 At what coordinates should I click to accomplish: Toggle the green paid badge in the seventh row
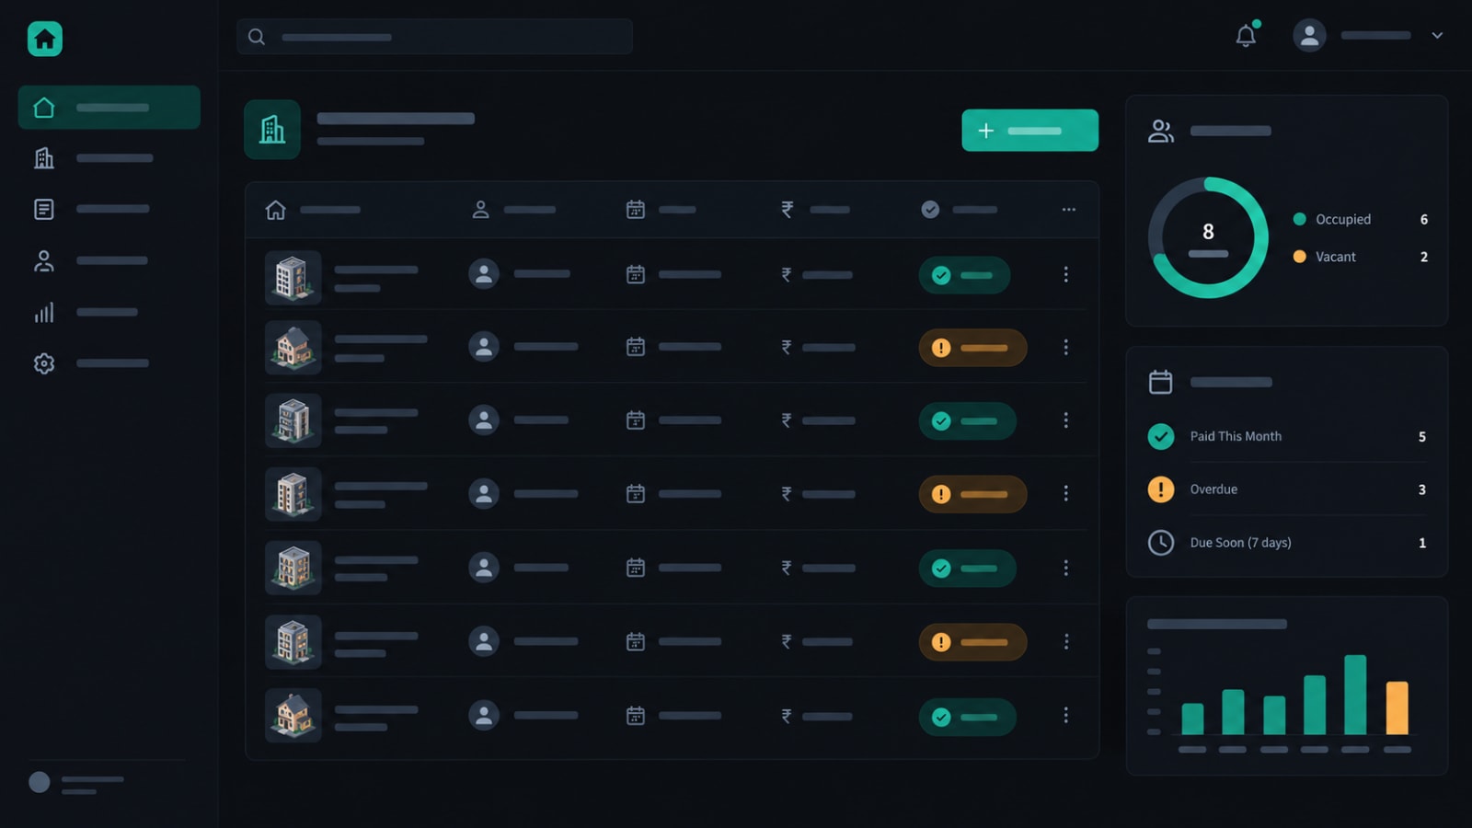pyautogui.click(x=967, y=717)
